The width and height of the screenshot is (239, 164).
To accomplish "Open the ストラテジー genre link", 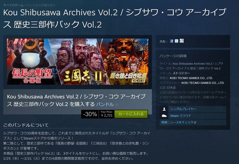I will tap(181, 73).
